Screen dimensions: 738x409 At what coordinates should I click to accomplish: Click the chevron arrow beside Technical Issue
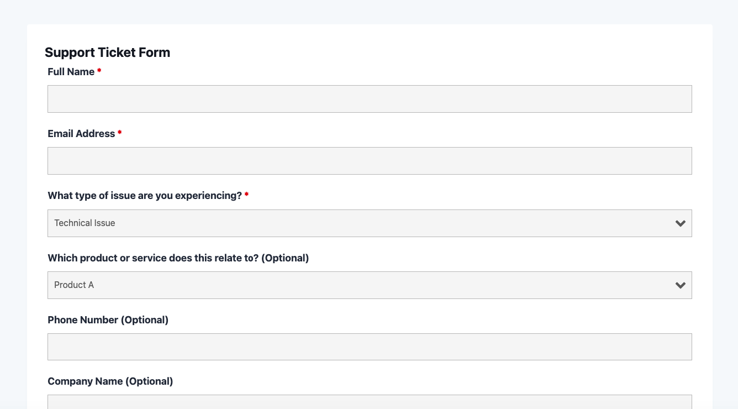680,223
